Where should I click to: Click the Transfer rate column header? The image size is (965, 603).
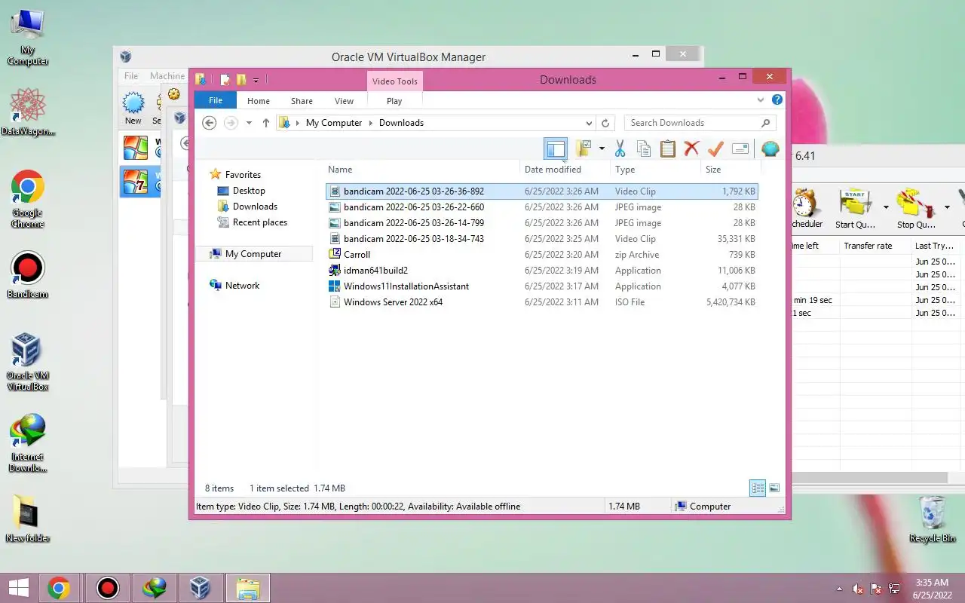pos(874,246)
